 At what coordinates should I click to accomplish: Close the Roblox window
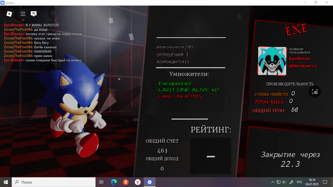(x=327, y=3)
